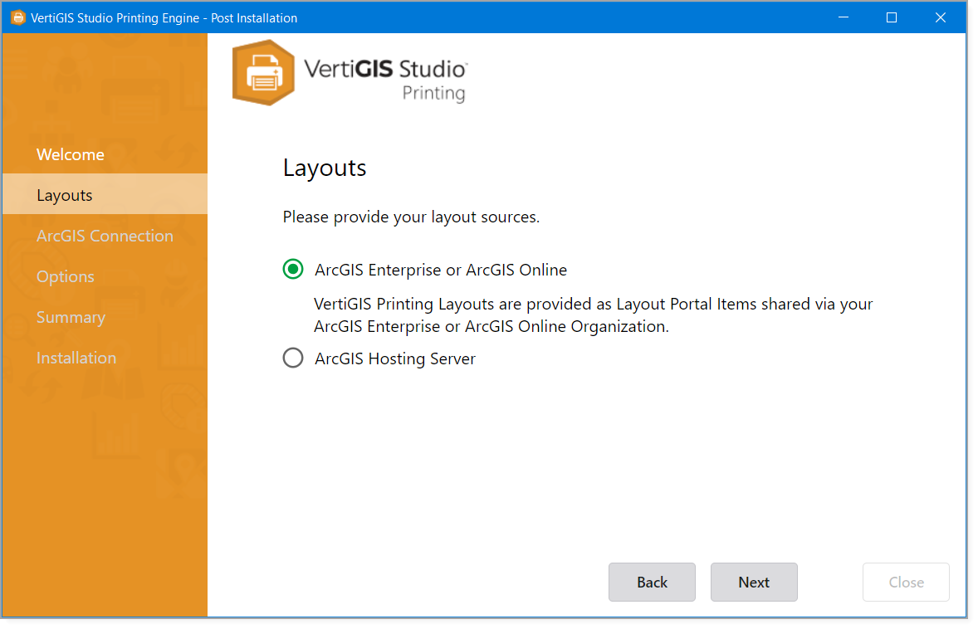978x629 pixels.
Task: Minimize the Post Installation window
Action: pos(843,17)
